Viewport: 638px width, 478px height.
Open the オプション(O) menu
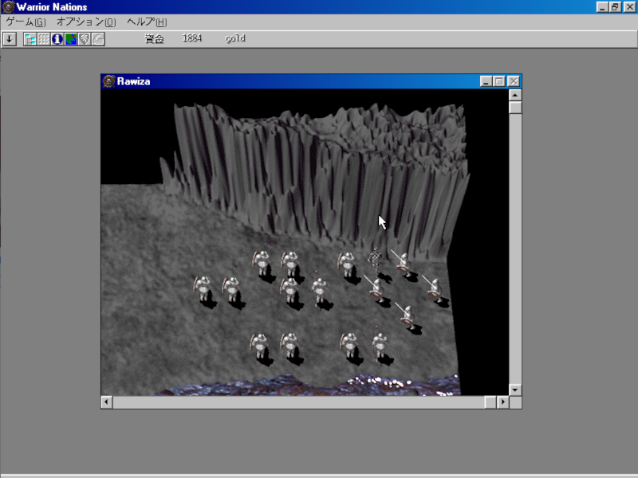85,22
